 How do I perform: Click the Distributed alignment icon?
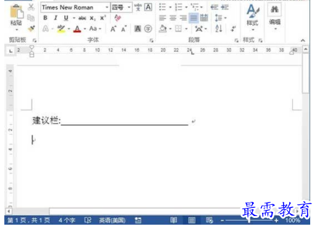(204, 18)
